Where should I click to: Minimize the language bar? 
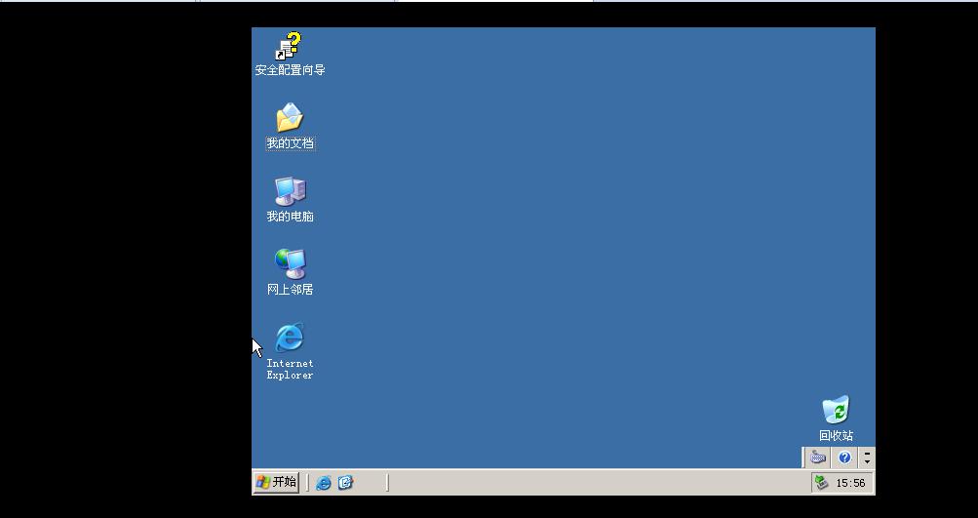(x=867, y=452)
